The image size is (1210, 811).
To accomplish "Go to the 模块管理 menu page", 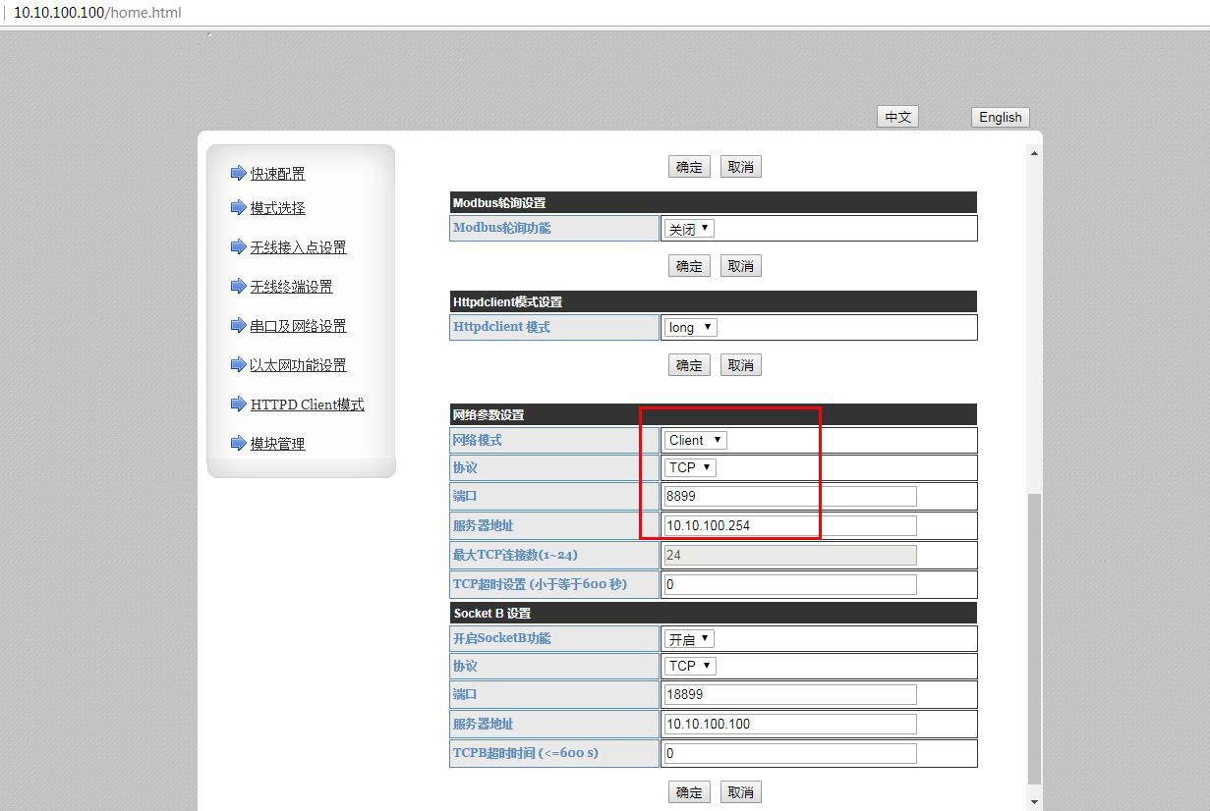I will point(277,444).
